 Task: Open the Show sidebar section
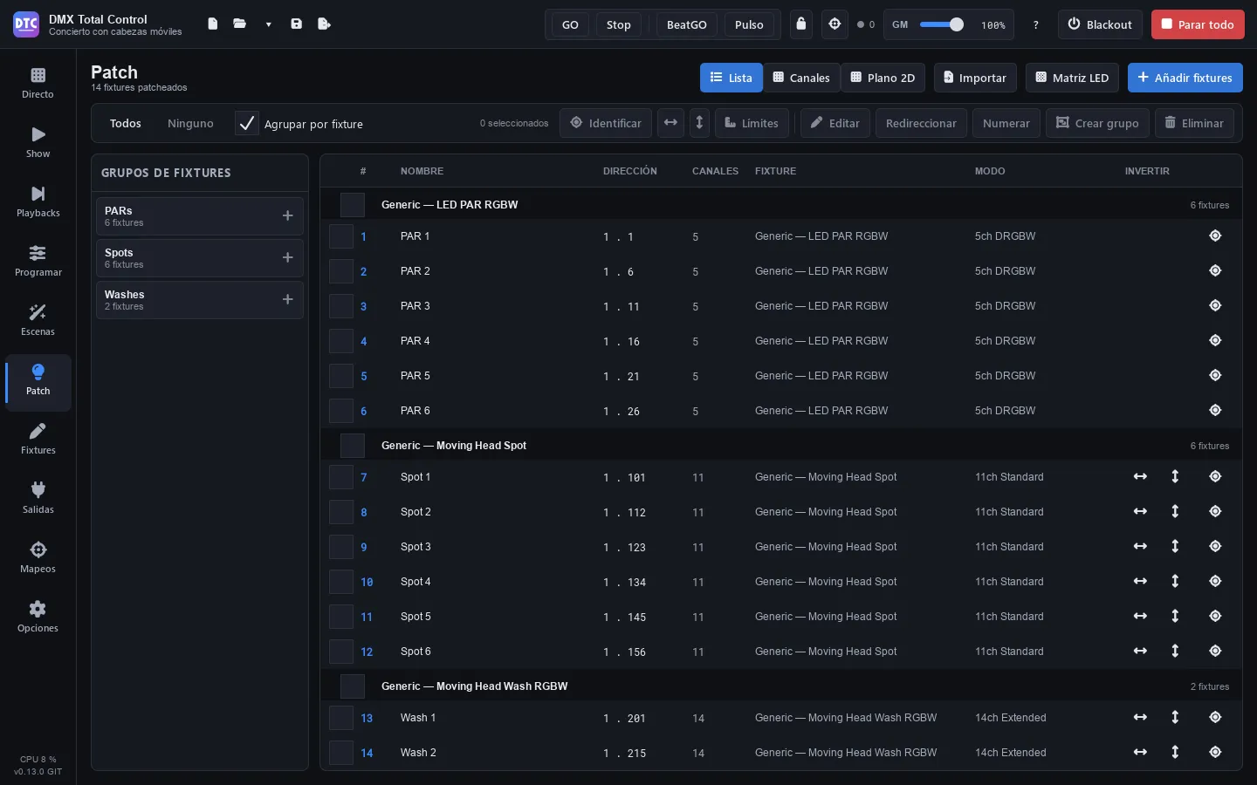(x=38, y=143)
